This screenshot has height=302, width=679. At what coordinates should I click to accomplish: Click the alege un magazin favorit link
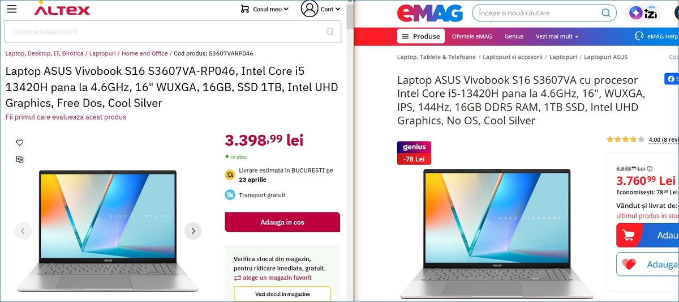273,278
